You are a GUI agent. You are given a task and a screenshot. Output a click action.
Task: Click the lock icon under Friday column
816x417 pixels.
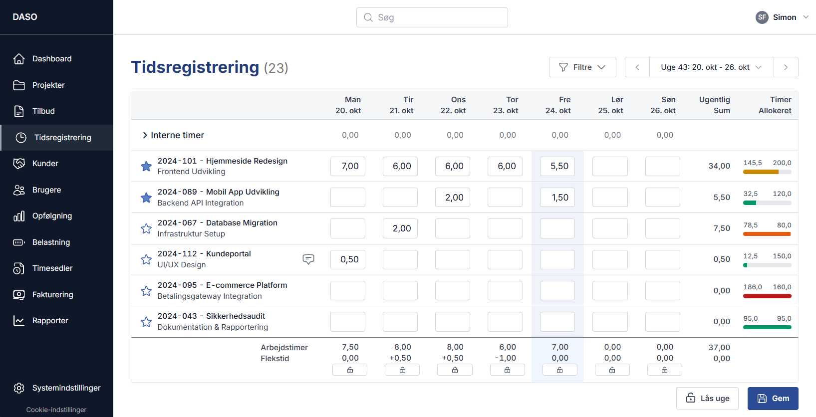(x=559, y=370)
